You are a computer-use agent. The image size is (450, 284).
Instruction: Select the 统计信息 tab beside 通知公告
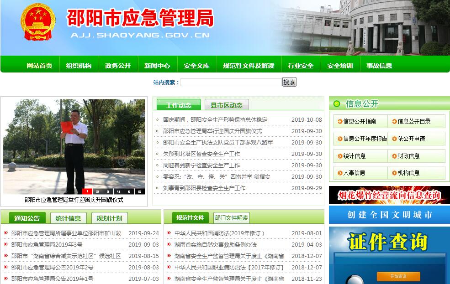tap(68, 218)
